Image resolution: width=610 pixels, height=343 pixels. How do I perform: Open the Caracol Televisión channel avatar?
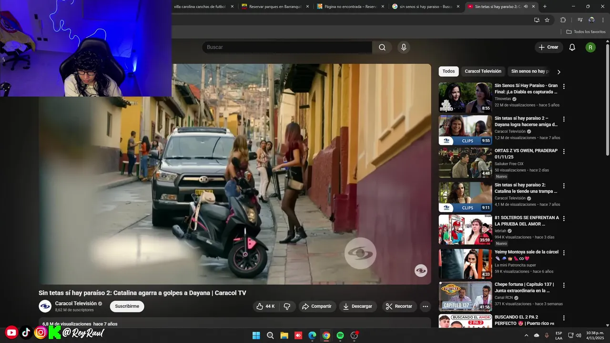(45, 306)
